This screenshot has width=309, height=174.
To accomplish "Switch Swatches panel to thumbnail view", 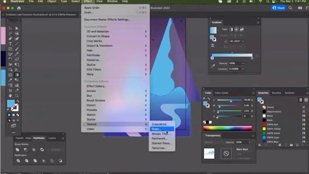I will 306,100.
